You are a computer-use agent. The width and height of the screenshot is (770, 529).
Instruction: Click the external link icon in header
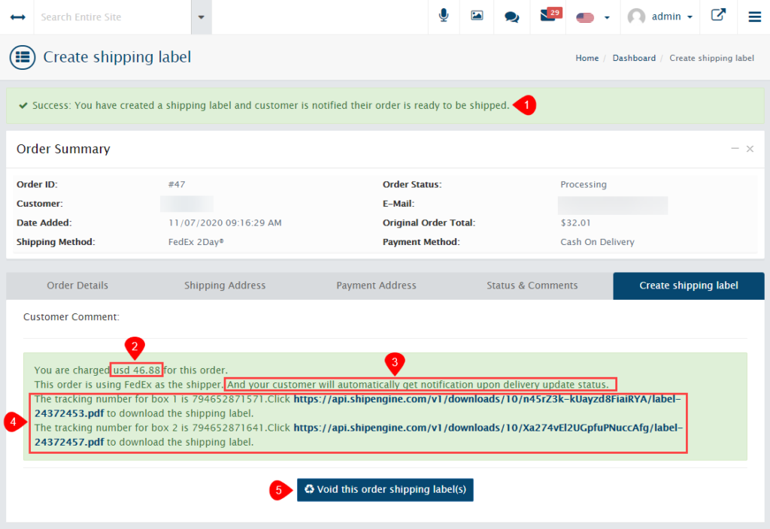pyautogui.click(x=718, y=16)
